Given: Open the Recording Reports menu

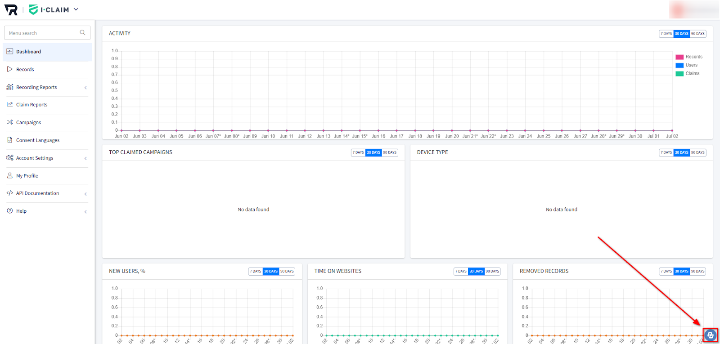Looking at the screenshot, I should 36,87.
